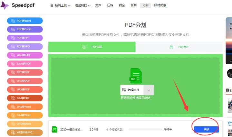Open the dropdown arrow beside 选择文件
This screenshot has width=232, height=137.
pyautogui.click(x=149, y=90)
